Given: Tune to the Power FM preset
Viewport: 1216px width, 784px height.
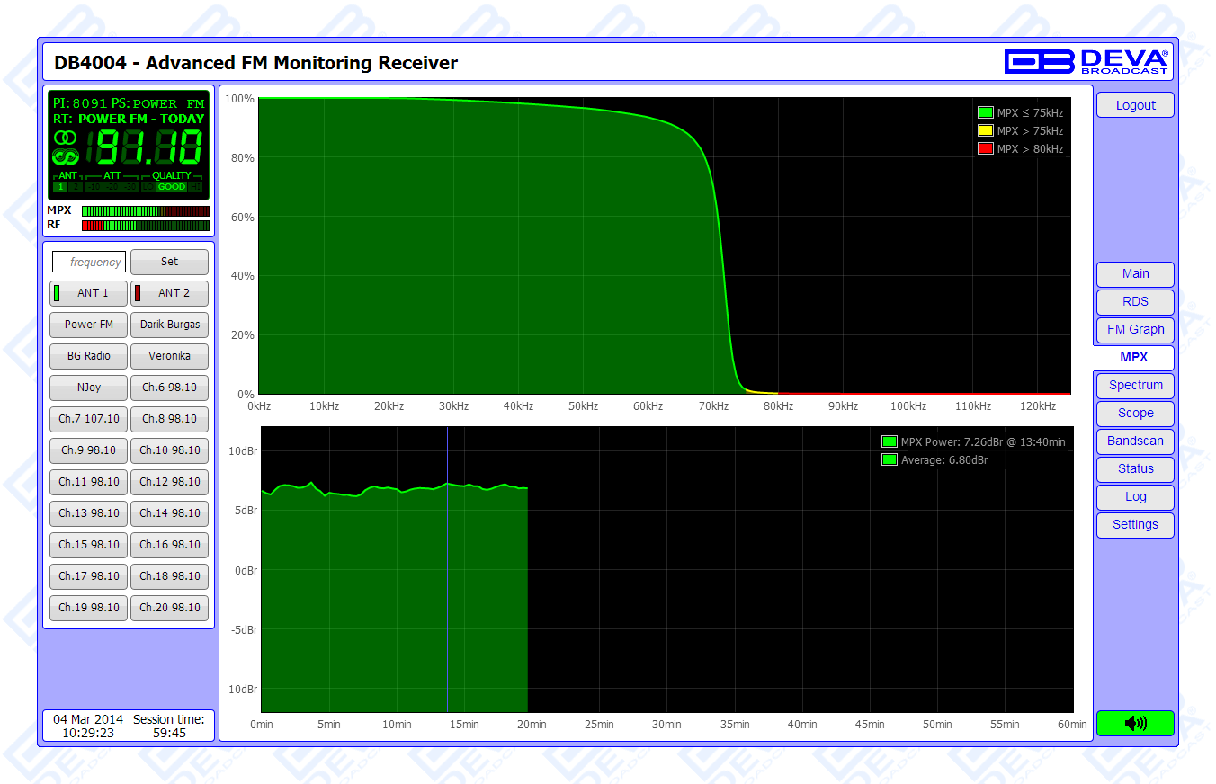Looking at the screenshot, I should (x=88, y=325).
